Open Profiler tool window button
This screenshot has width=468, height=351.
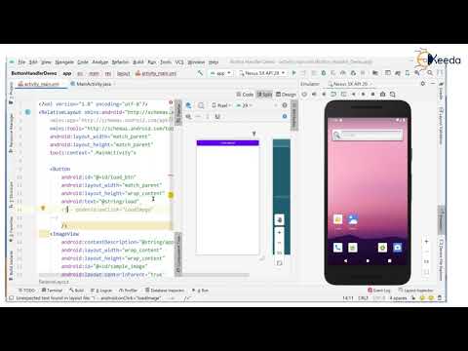click(x=129, y=291)
